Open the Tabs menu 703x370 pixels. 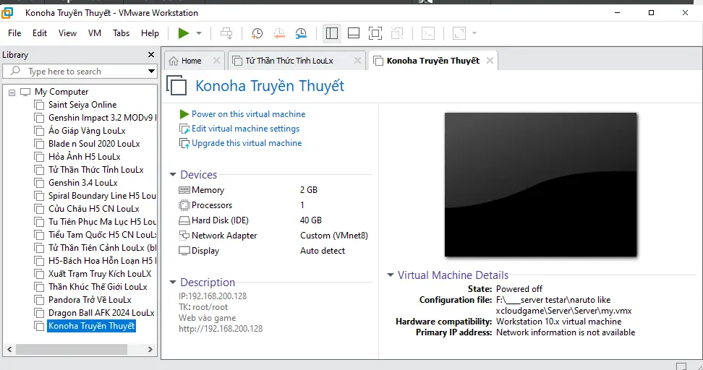coord(121,33)
